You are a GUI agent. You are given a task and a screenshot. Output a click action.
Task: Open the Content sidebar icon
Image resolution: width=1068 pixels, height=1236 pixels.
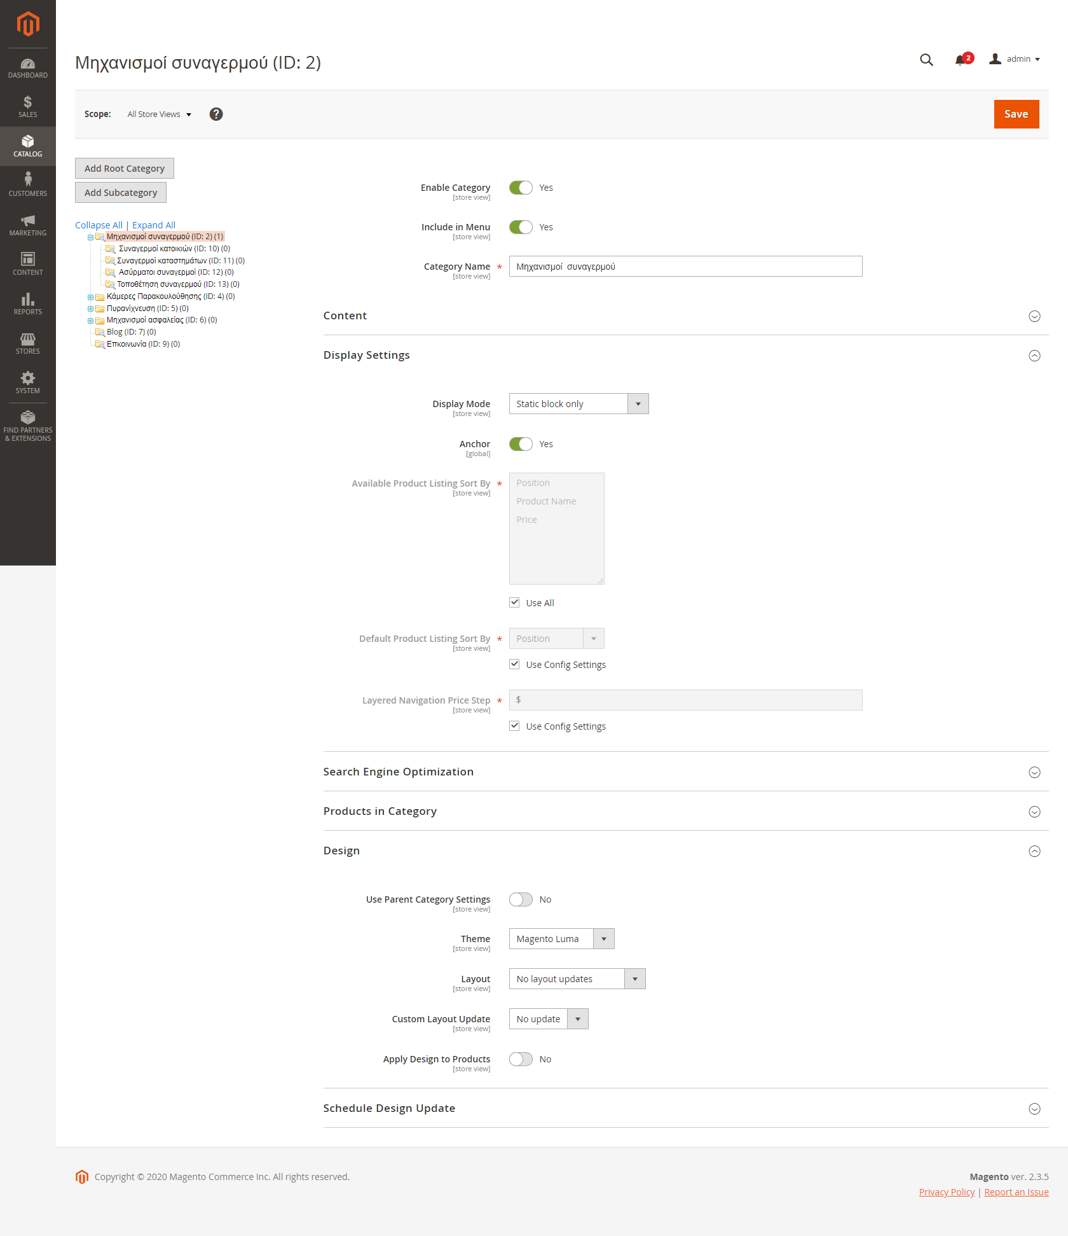(27, 263)
